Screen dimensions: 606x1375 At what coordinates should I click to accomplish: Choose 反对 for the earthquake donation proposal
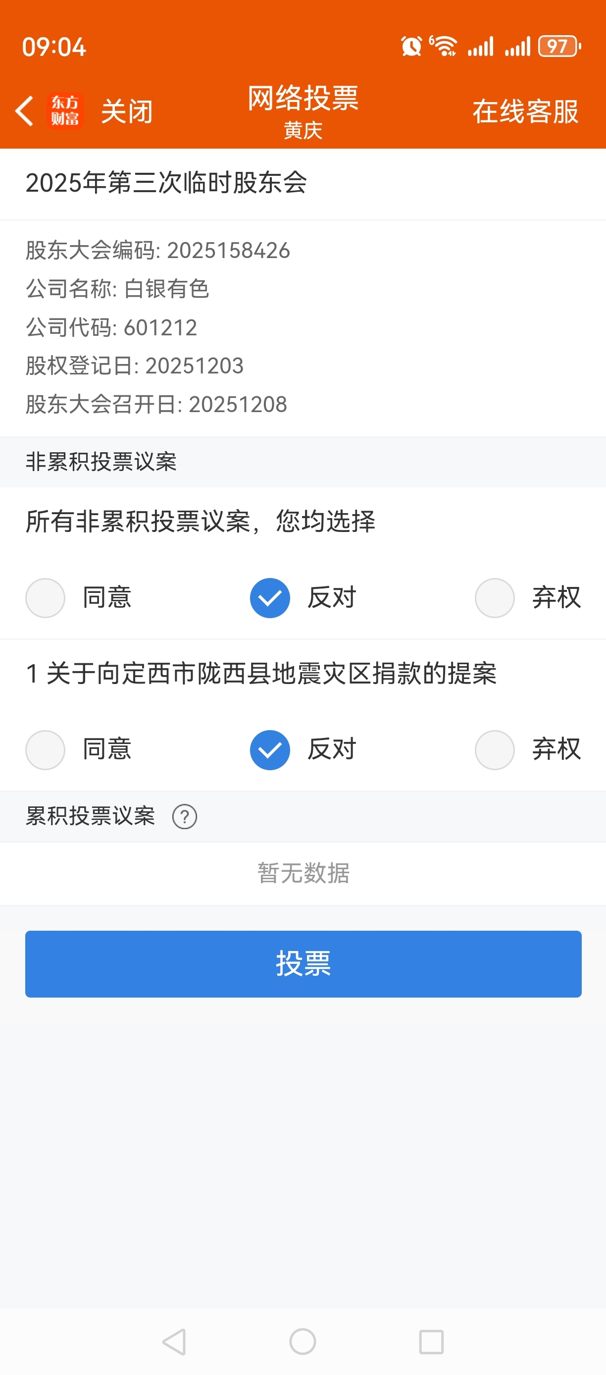pos(270,750)
